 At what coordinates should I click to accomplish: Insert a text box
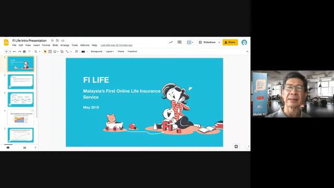pyautogui.click(x=50, y=52)
